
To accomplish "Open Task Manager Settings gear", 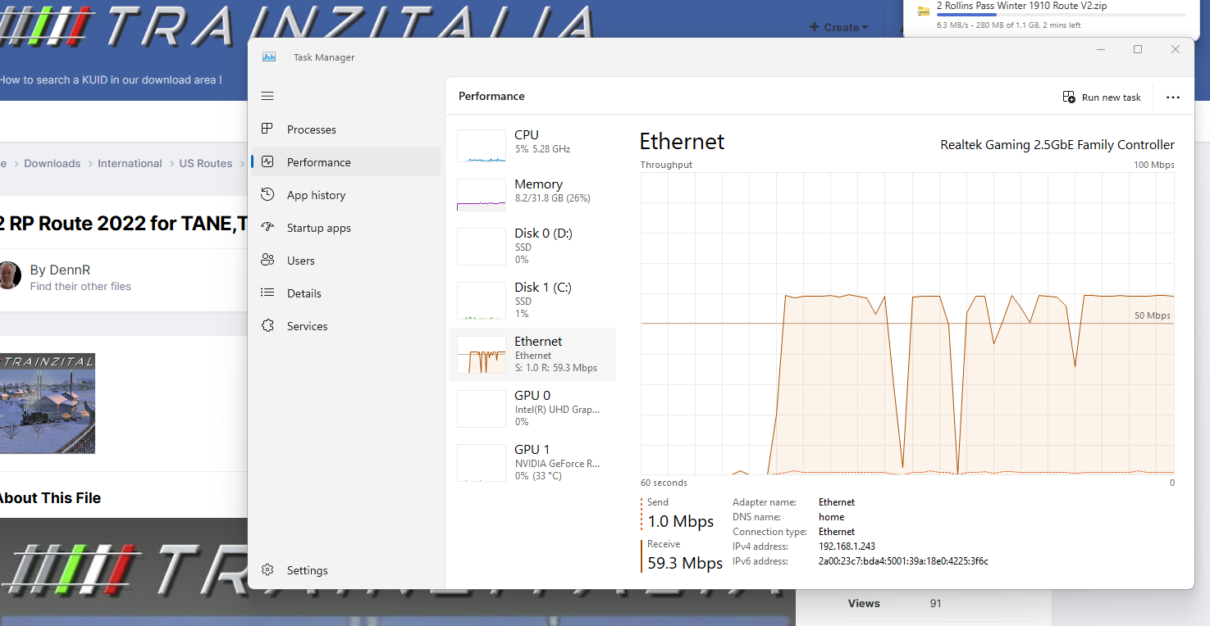I will pos(267,569).
